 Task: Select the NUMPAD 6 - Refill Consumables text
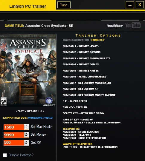[84, 77]
